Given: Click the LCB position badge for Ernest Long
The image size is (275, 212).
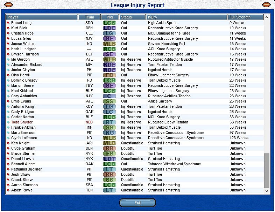Looking at the screenshot, I should pyautogui.click(x=110, y=23).
